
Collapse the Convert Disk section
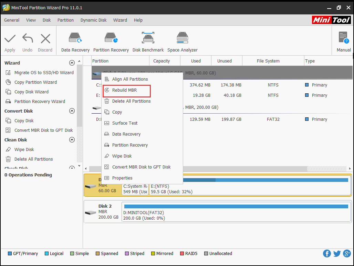(72, 111)
